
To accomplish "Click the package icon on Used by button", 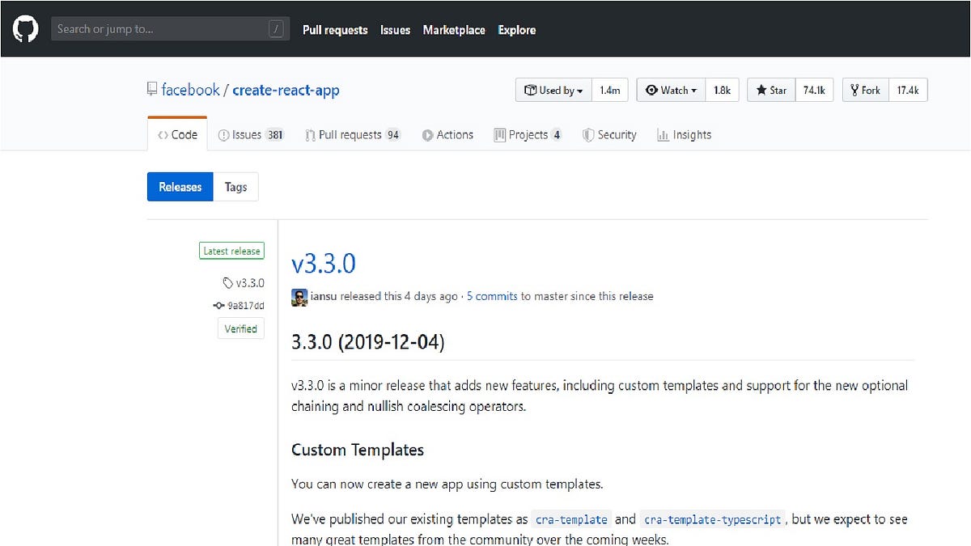I will tap(530, 90).
